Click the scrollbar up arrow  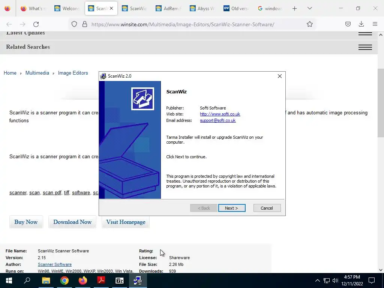click(381, 35)
